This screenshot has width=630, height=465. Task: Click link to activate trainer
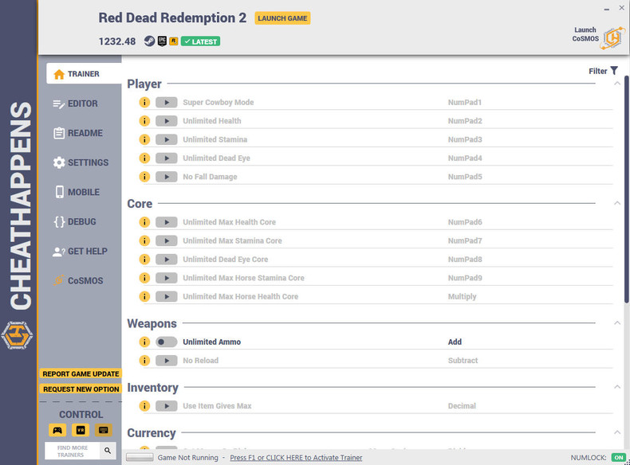click(296, 457)
